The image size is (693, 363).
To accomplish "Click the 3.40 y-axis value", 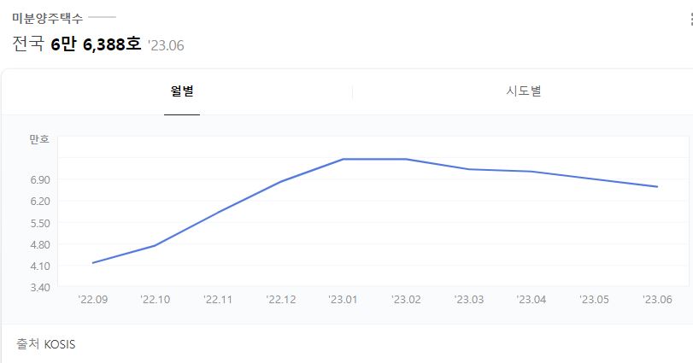I will pos(39,288).
